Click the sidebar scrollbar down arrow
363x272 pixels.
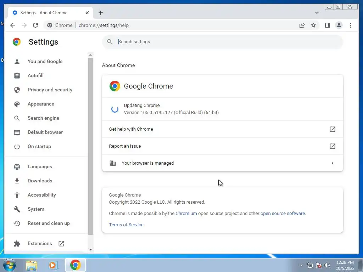90,250
